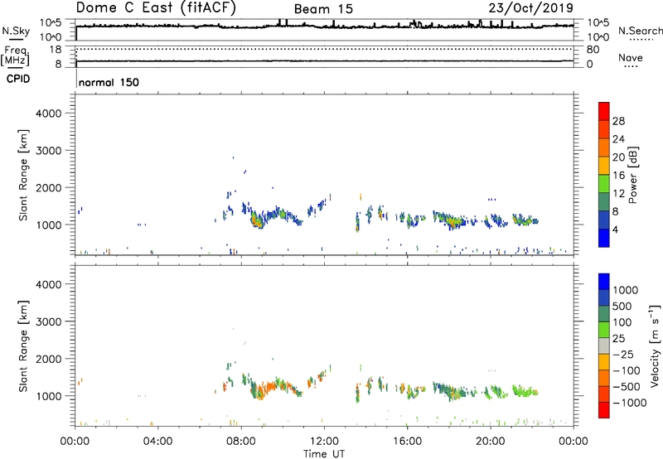Pick the gray segment of Velocity colorbar
This screenshot has height=459, width=663.
tap(604, 346)
